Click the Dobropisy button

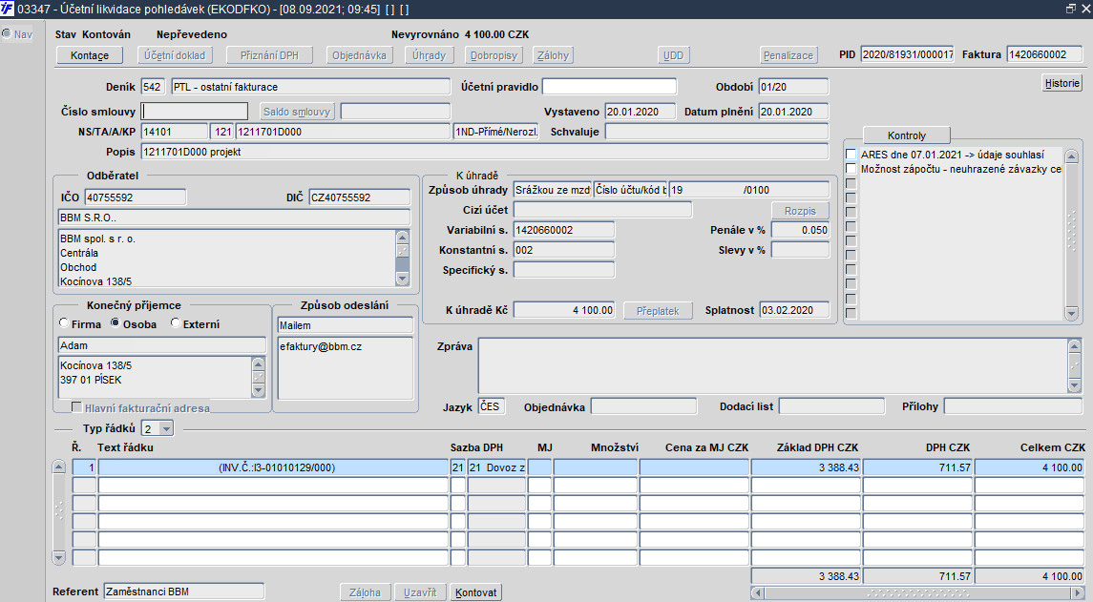point(494,55)
